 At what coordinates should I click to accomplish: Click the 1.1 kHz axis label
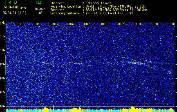point(2,36)
